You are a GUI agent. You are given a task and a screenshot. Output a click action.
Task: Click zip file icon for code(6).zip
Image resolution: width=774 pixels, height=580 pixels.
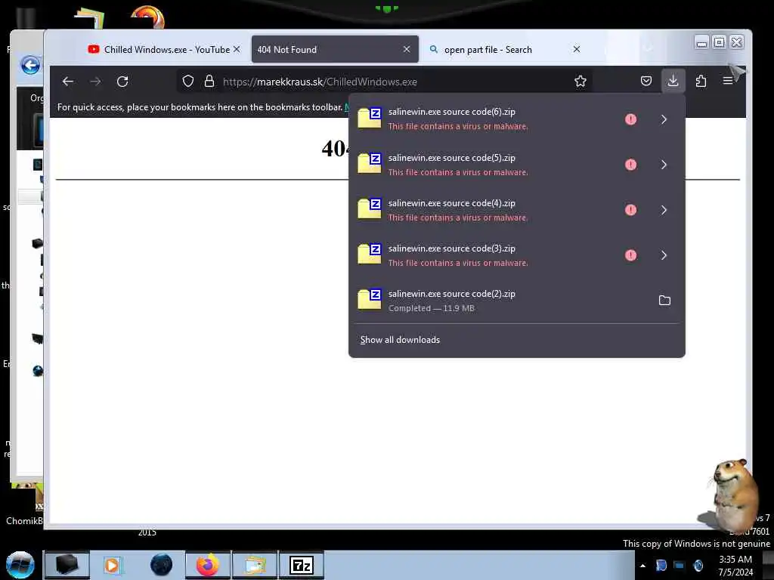coord(370,119)
